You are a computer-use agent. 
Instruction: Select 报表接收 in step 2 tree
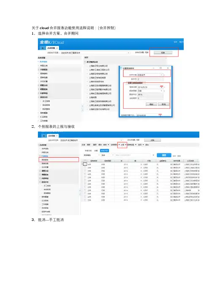click(45, 160)
